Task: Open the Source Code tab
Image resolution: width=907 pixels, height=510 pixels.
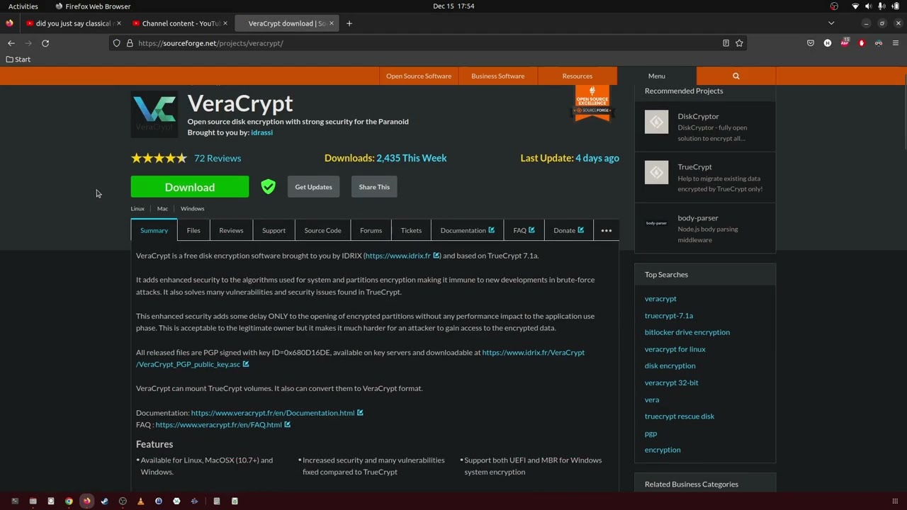Action: coord(322,230)
